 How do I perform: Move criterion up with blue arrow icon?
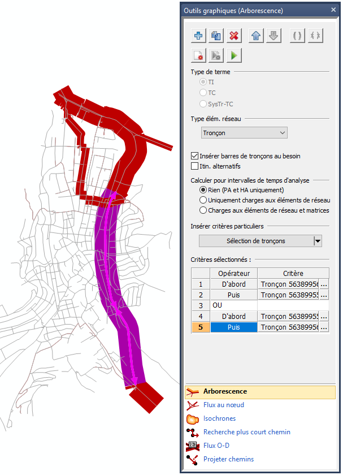pyautogui.click(x=255, y=36)
